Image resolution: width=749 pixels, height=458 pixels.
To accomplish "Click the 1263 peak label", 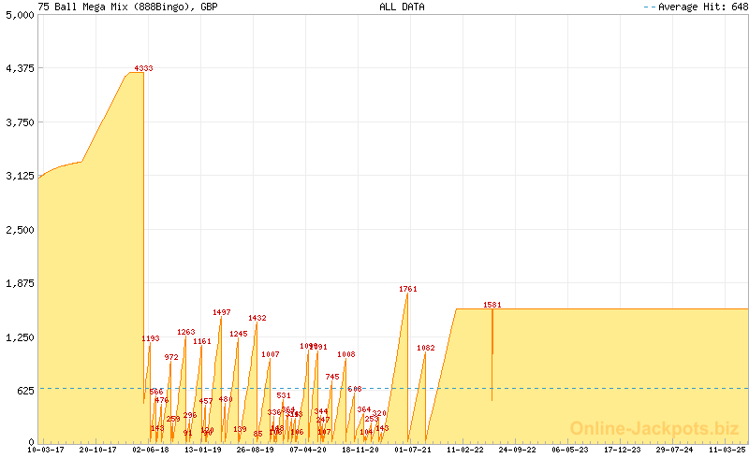I will point(185,332).
